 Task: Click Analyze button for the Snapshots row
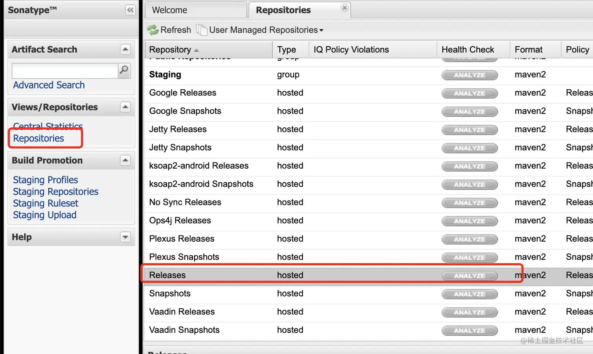(x=469, y=294)
